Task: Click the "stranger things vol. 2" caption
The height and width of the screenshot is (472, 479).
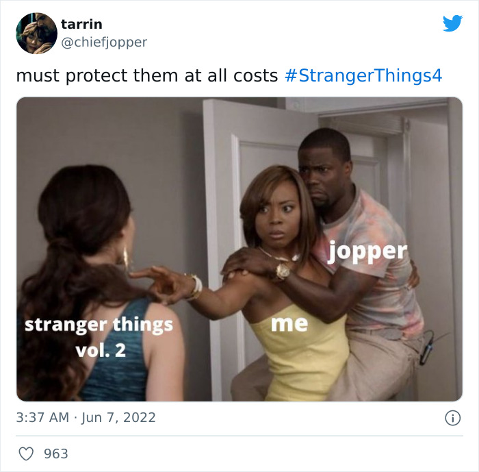Action: pyautogui.click(x=99, y=338)
